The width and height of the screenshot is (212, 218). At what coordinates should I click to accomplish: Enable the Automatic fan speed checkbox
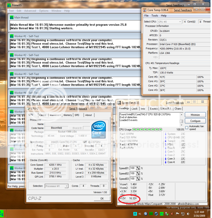(187, 127)
